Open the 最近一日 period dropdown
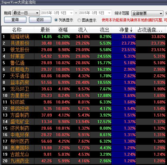Viewport: 167px width, 165px height. pyautogui.click(x=26, y=13)
